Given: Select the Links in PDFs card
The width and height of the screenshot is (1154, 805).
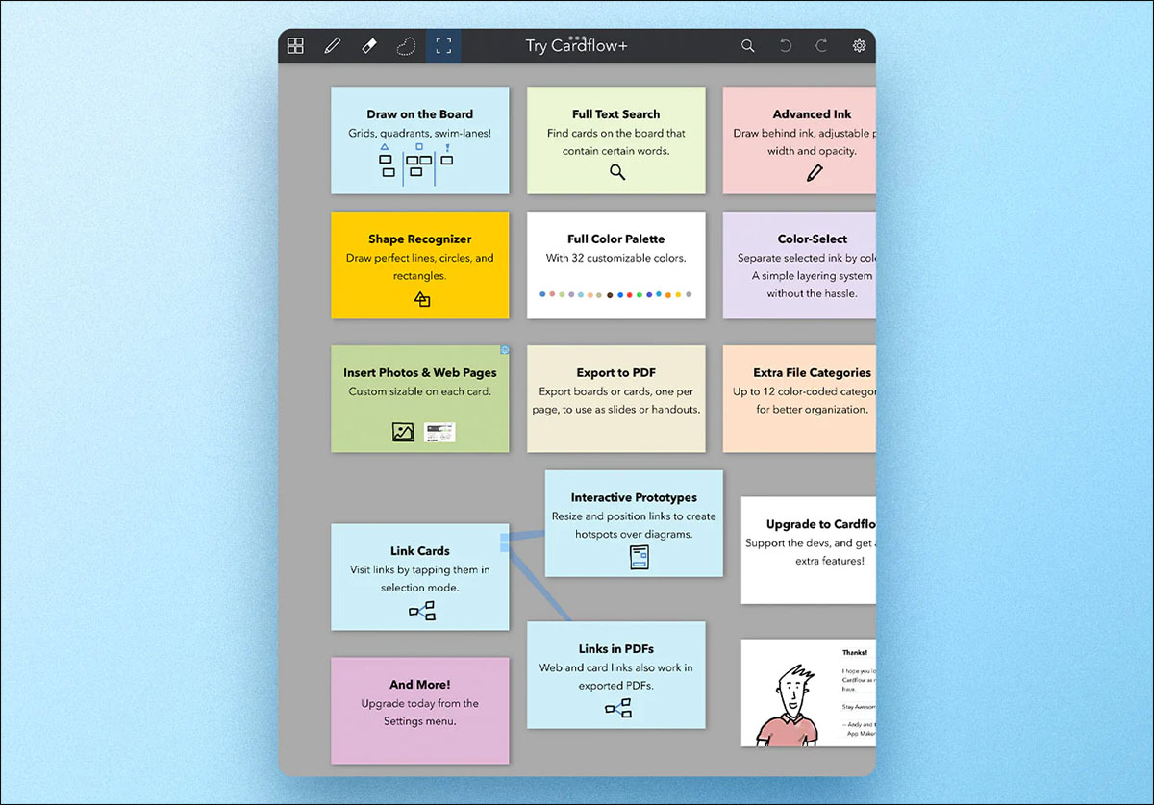Looking at the screenshot, I should click(616, 674).
